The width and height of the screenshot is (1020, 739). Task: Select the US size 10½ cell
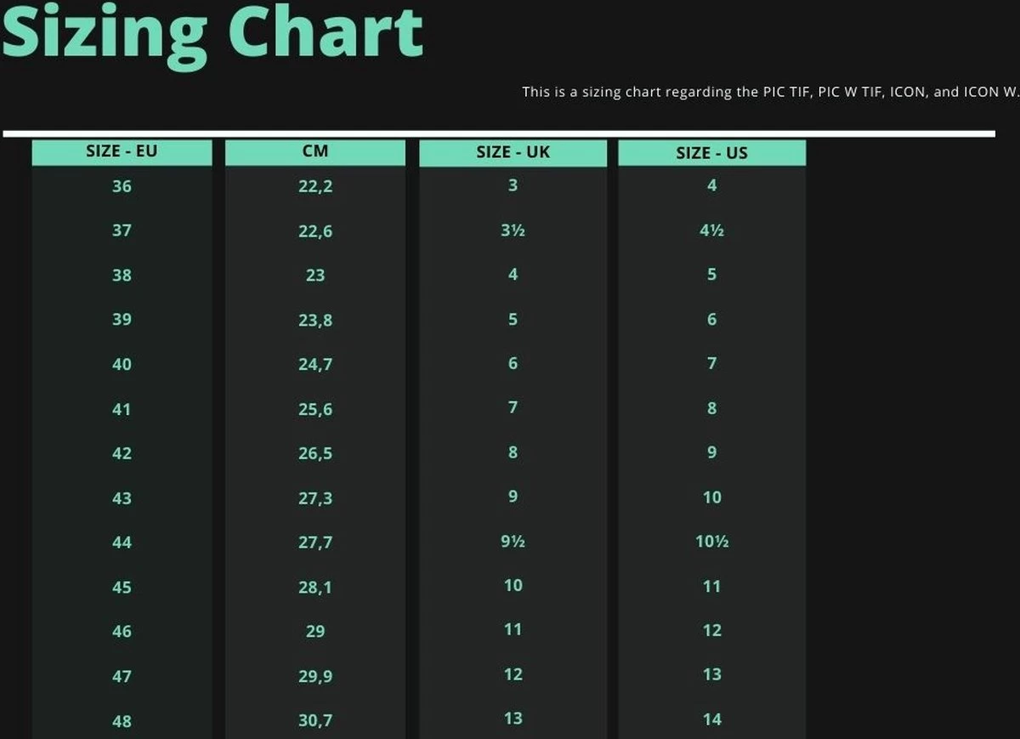pos(711,542)
